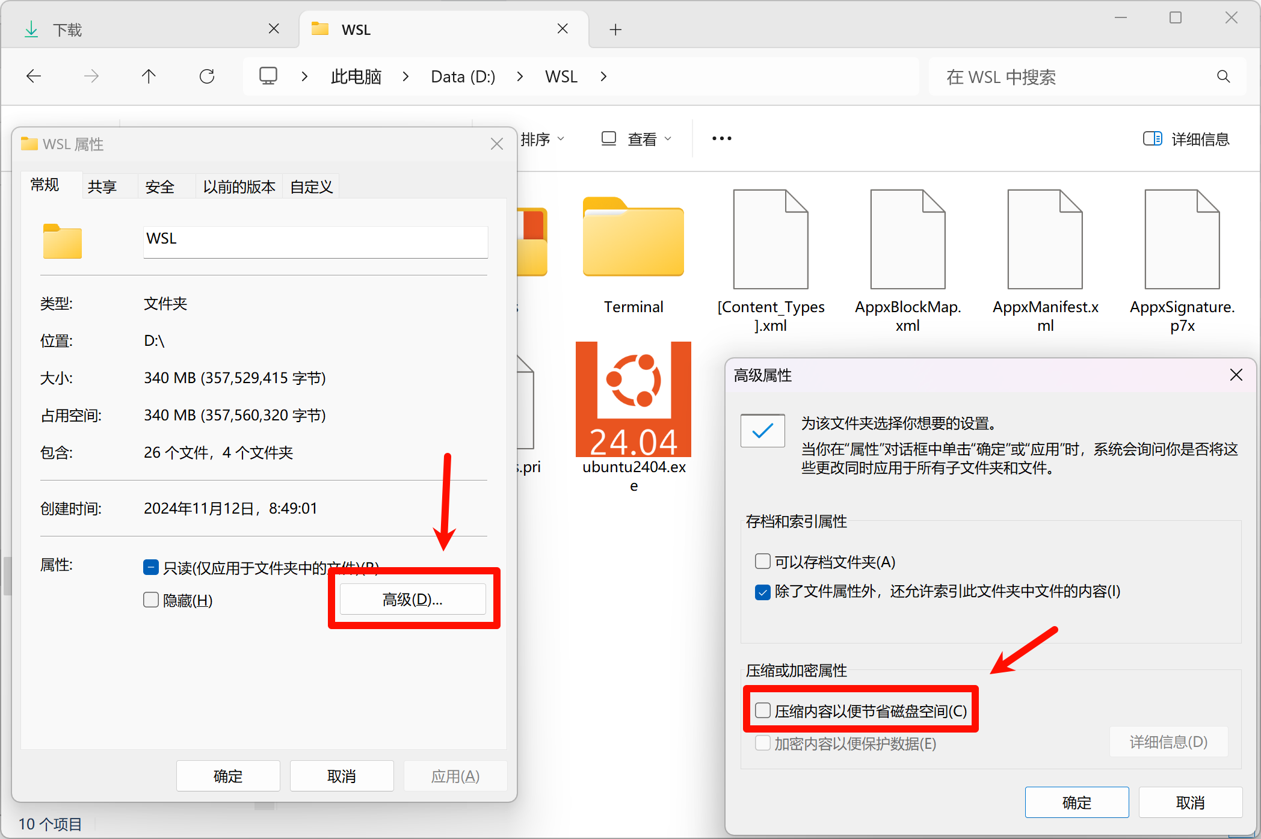The height and width of the screenshot is (839, 1261).
Task: Click the Advanced (高级) button
Action: [413, 599]
